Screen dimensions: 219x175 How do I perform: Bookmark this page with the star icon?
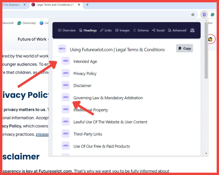tap(193, 15)
